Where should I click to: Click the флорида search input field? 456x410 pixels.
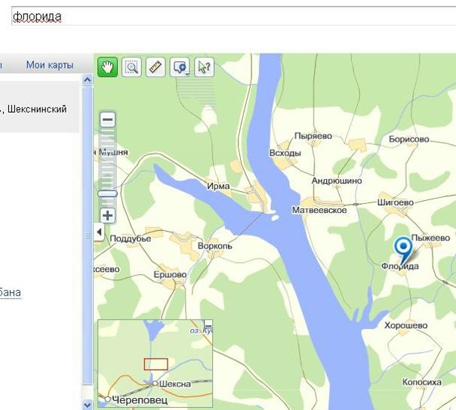[233, 17]
